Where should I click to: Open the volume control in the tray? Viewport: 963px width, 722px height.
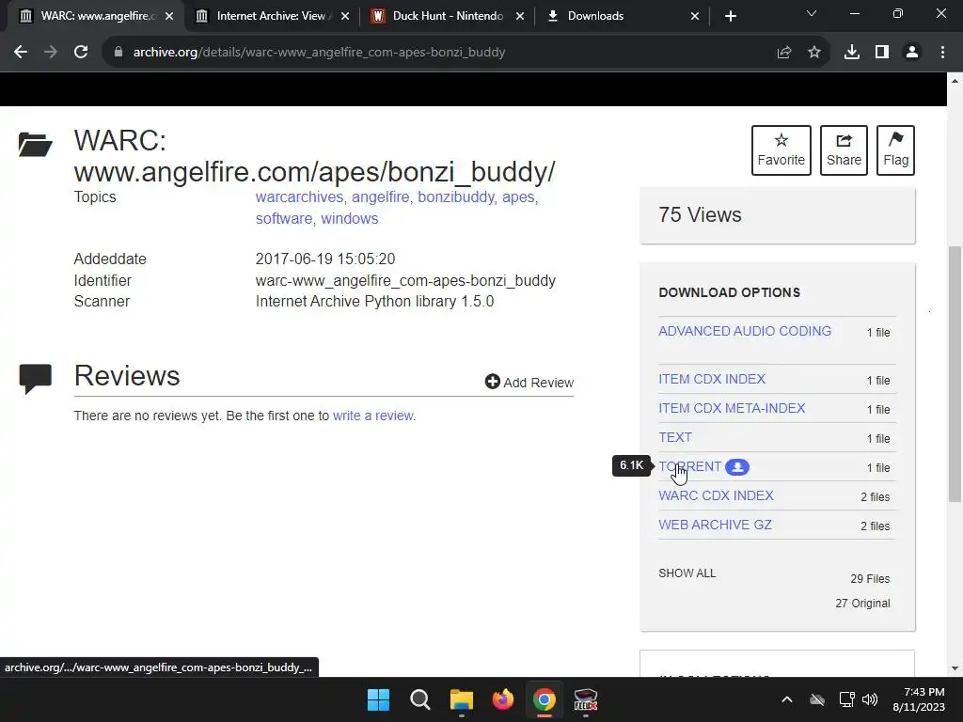[870, 699]
